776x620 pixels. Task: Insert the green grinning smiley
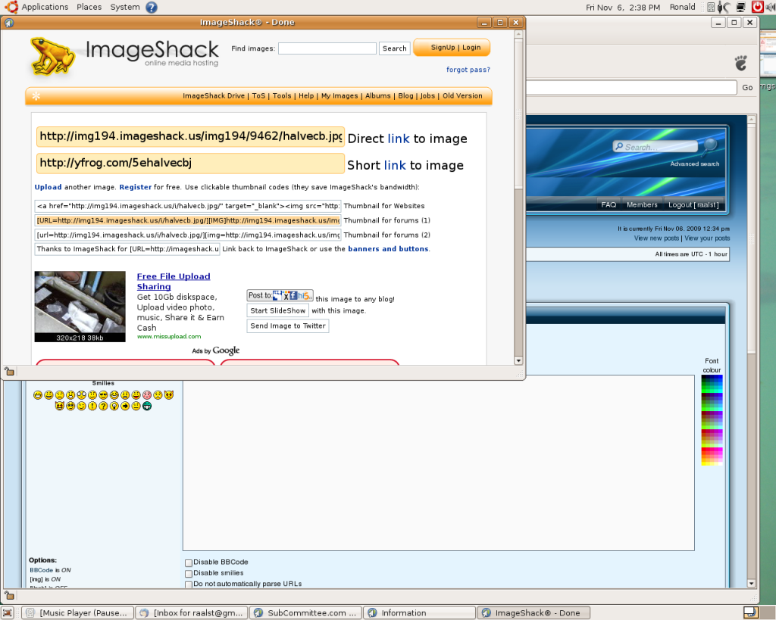147,406
